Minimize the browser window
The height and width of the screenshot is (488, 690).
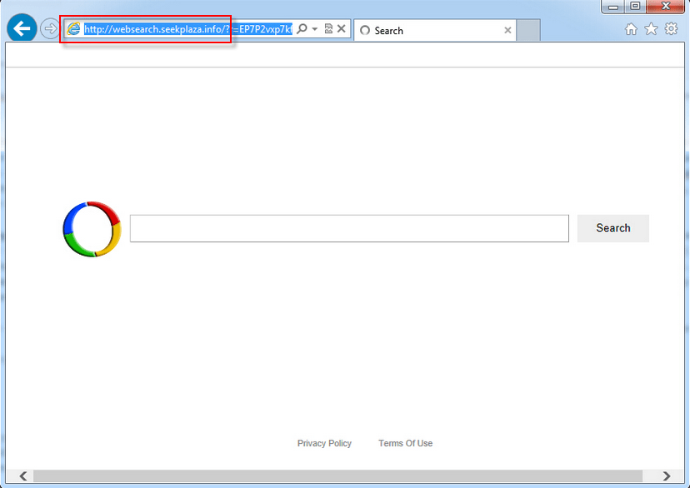613,7
